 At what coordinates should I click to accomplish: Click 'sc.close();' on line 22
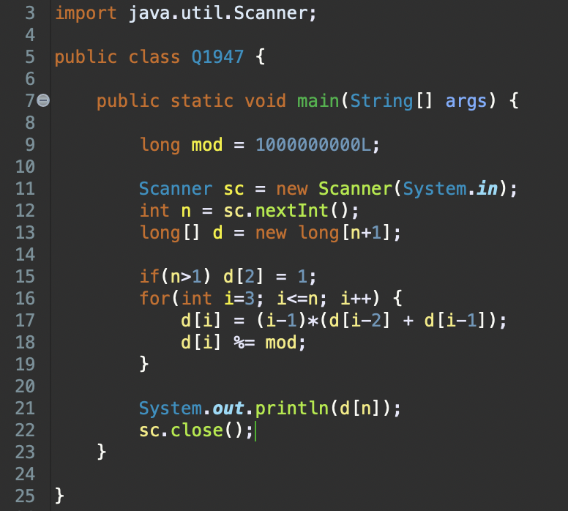[196, 430]
